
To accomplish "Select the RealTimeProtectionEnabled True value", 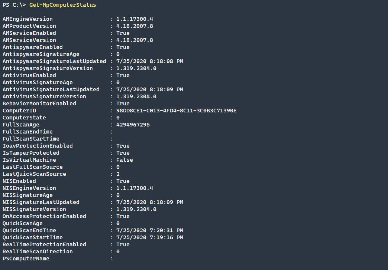I will [x=123, y=244].
